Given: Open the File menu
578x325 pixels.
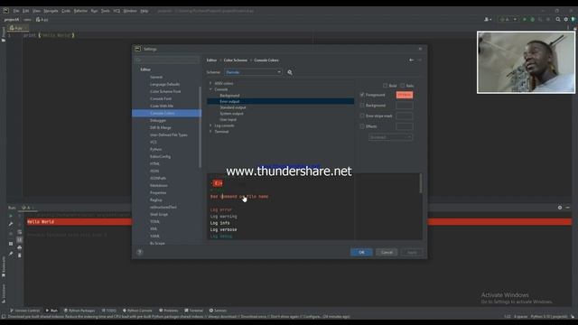Looking at the screenshot, I should tap(16, 11).
